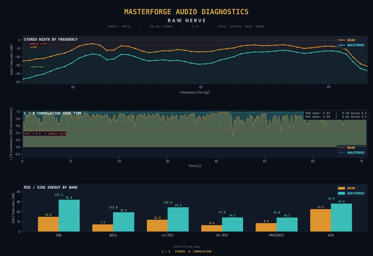Viewport: 373px width, 256px height.
Task: Click the HEAVY / METAL genre label
Action: click(120, 27)
